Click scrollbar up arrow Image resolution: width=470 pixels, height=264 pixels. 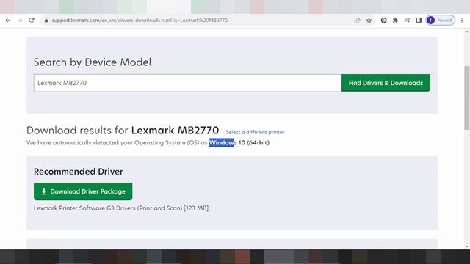click(467, 32)
